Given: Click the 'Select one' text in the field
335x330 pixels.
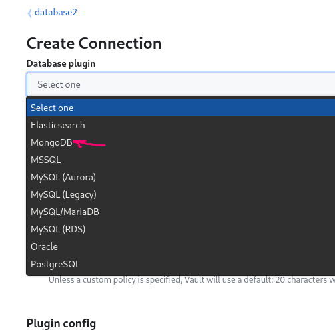Looking at the screenshot, I should [x=59, y=84].
